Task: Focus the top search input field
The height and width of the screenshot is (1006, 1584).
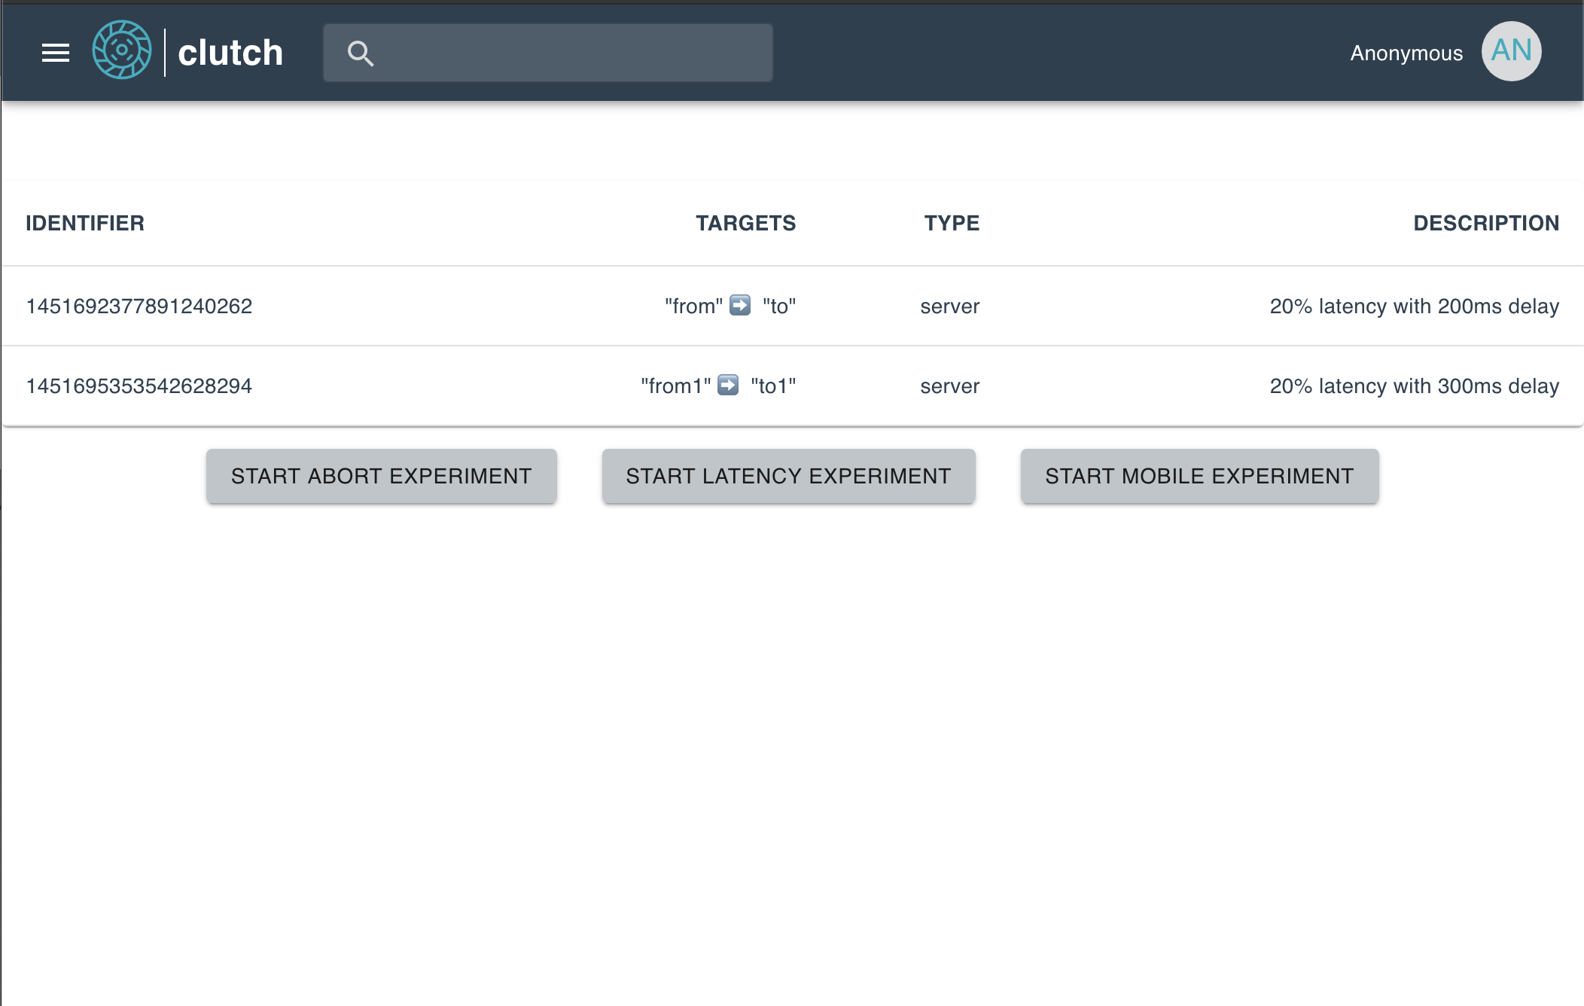Action: click(x=572, y=53)
